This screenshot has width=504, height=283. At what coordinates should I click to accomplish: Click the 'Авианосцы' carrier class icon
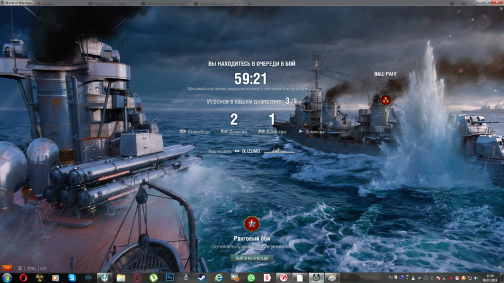click(183, 131)
